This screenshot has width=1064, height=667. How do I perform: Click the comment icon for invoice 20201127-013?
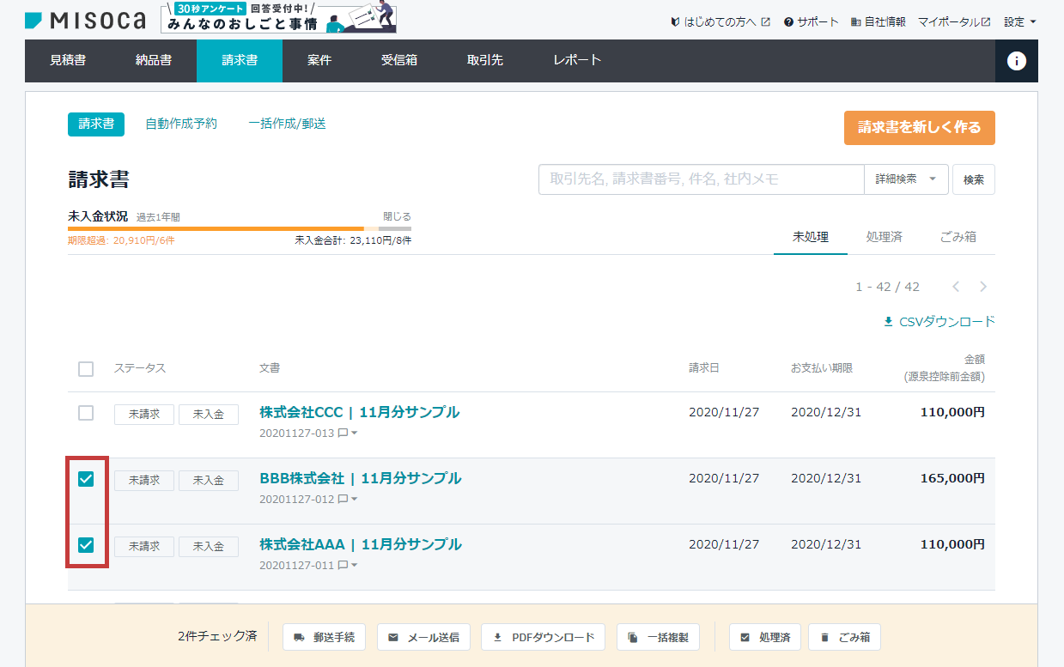343,434
